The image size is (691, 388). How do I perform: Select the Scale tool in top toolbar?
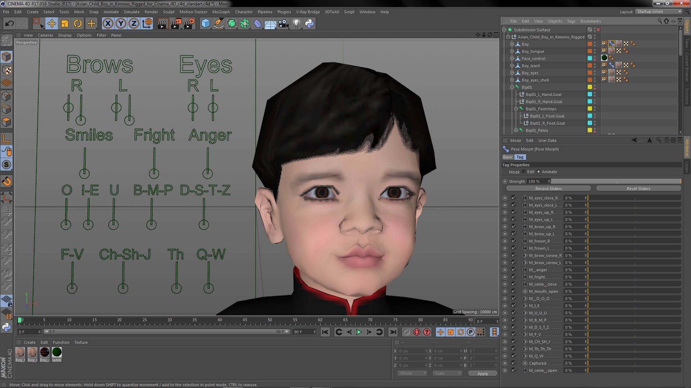pyautogui.click(x=65, y=24)
